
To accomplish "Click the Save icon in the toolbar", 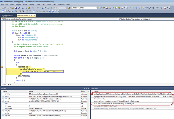I will click(16, 8).
